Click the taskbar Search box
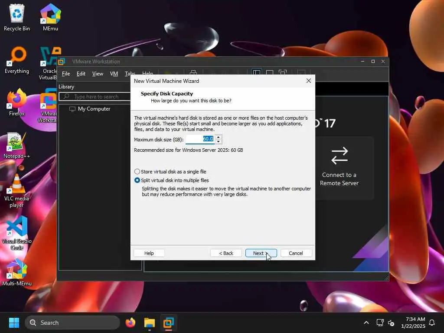The width and height of the screenshot is (444, 333). [72, 323]
